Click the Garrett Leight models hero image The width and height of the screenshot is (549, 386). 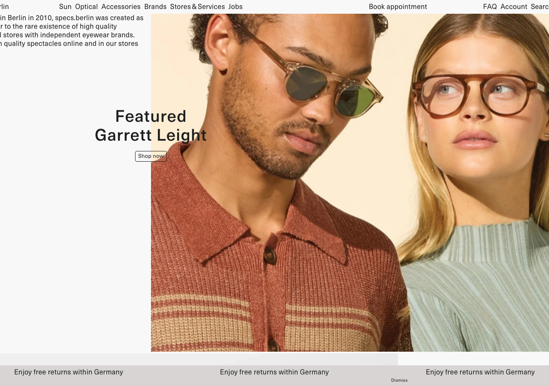tap(350, 183)
